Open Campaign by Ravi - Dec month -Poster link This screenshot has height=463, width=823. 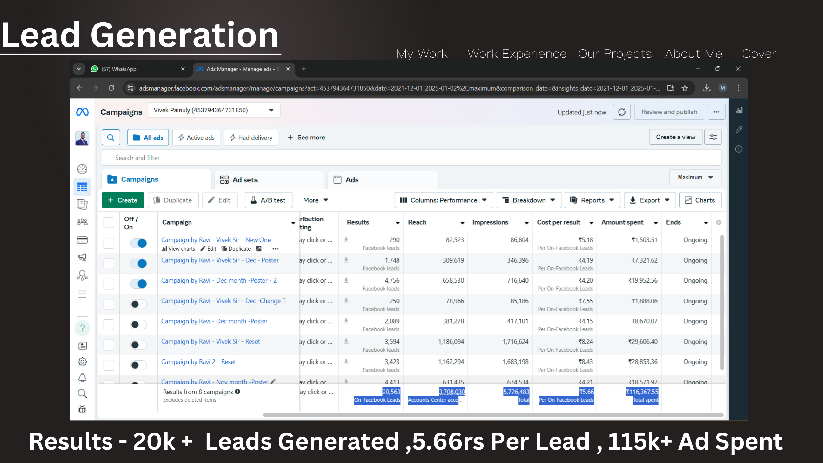click(214, 321)
